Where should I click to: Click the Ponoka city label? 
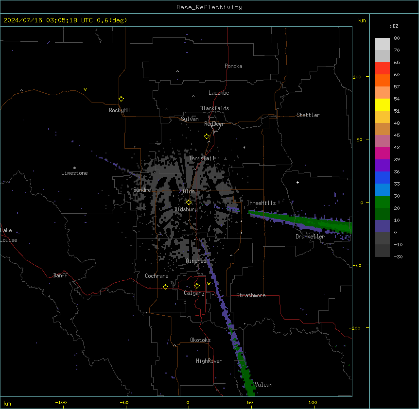(233, 66)
